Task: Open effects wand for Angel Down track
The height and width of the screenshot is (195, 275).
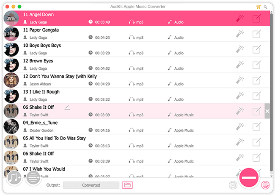Action: pos(240,18)
